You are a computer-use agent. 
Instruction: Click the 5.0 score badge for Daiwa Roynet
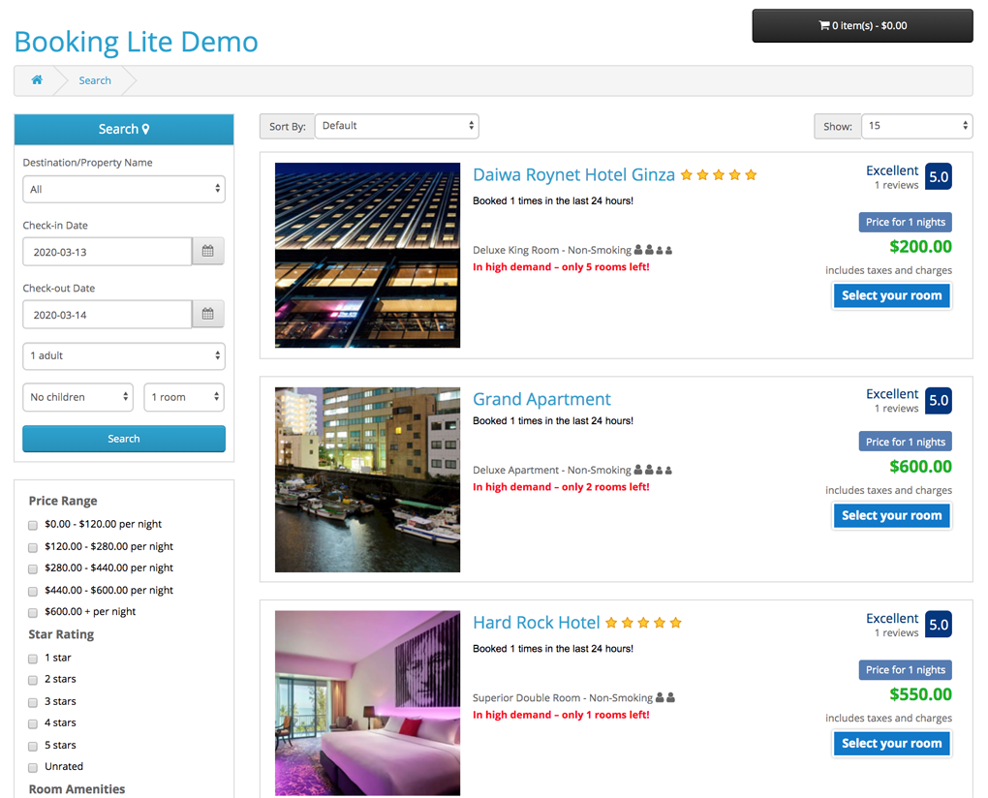coord(939,176)
